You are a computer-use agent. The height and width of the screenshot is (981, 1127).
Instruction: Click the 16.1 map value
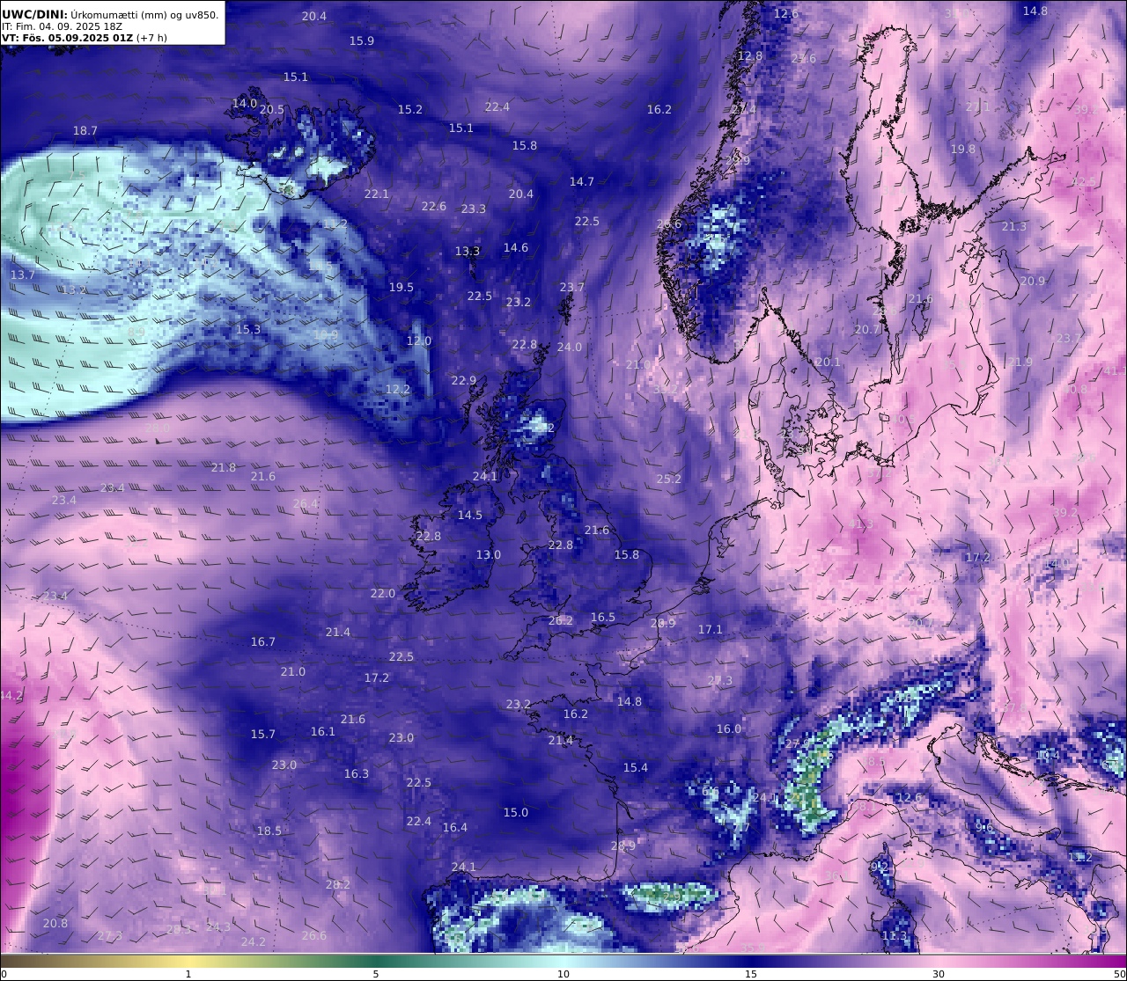point(323,732)
